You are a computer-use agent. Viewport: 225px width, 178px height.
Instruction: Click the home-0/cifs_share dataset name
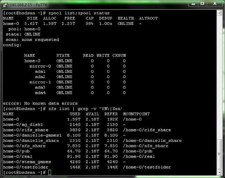click(x=26, y=130)
